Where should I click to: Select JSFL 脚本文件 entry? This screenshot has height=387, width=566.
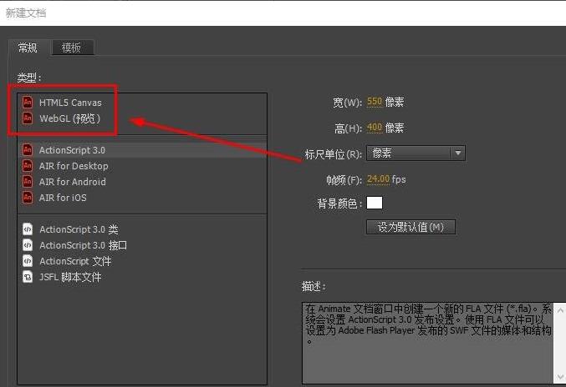click(x=142, y=277)
